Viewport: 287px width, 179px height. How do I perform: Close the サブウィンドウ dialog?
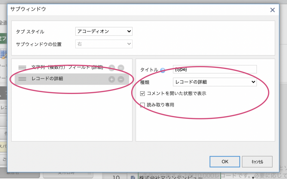pyautogui.click(x=272, y=10)
